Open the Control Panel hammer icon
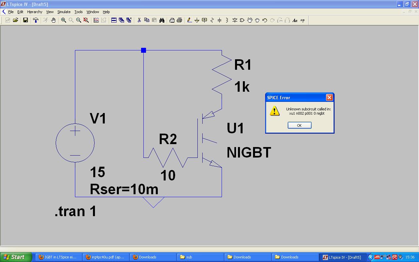Screen dimensions: 419x262 click(x=36, y=20)
